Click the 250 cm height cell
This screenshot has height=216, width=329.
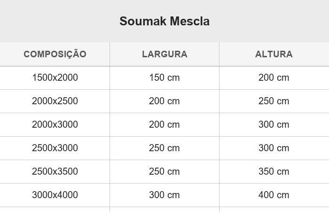274,101
